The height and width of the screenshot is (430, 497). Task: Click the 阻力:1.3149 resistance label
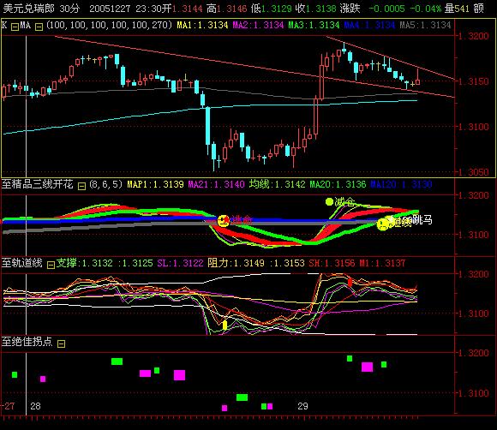[236, 263]
